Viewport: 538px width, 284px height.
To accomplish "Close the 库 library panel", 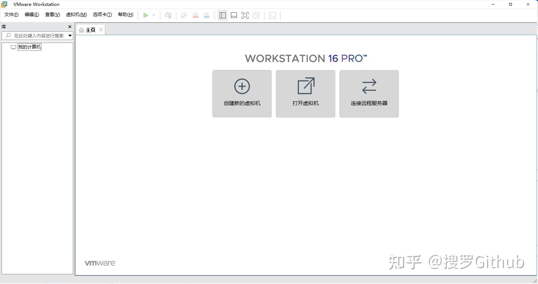I will point(69,27).
